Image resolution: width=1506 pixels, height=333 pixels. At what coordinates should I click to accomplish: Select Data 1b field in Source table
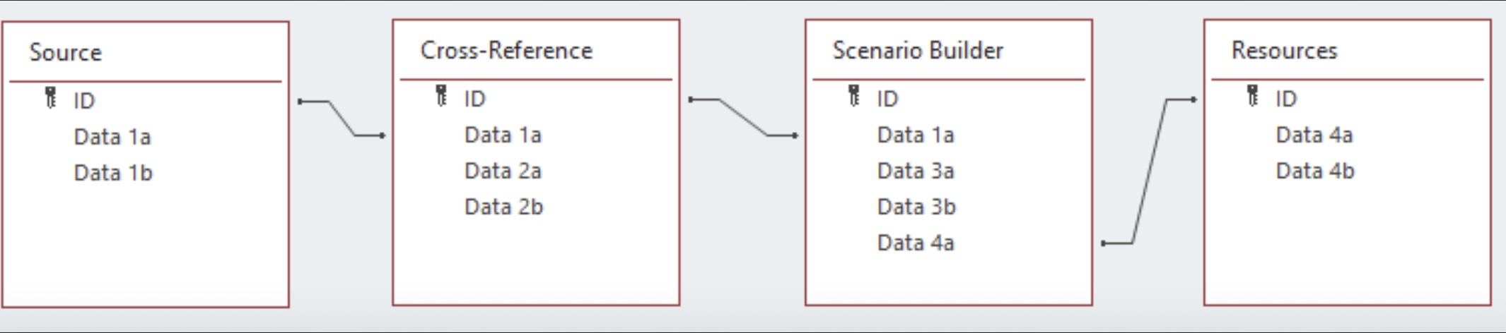(x=113, y=173)
